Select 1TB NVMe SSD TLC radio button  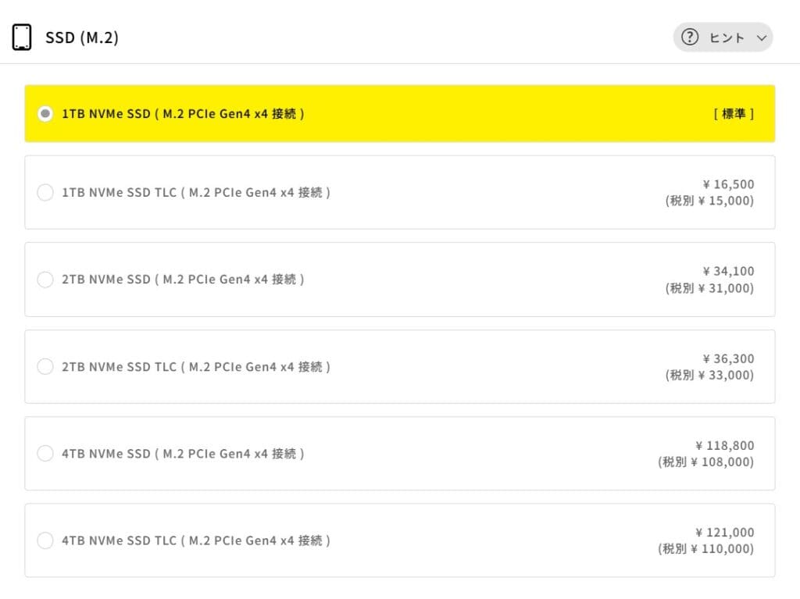point(45,192)
